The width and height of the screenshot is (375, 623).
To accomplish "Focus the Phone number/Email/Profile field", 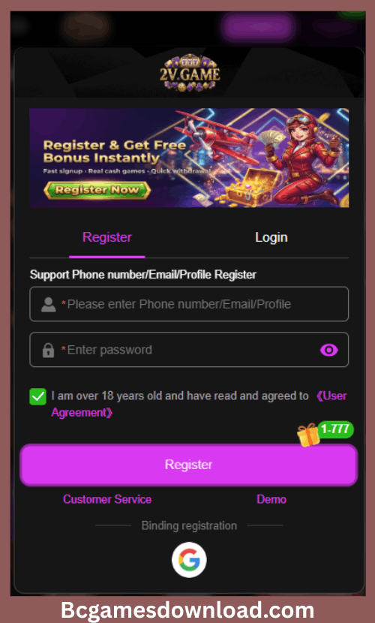I will 189,304.
